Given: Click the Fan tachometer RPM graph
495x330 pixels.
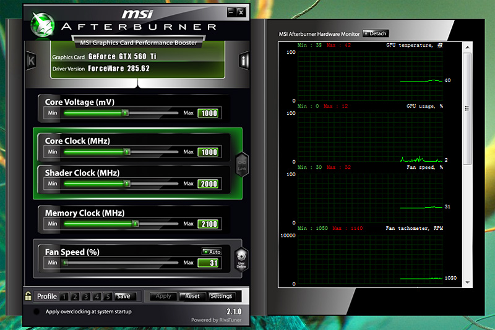Looking at the screenshot, I should (x=369, y=260).
